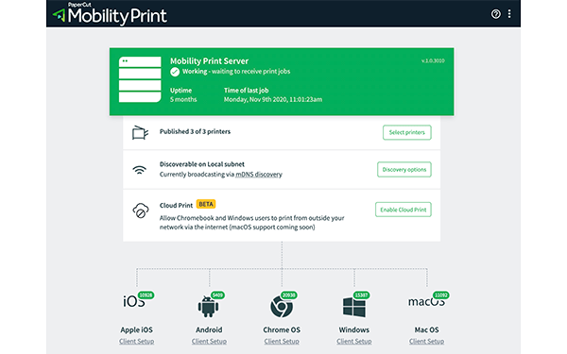567x354 pixels.
Task: Open Discovery options
Action: [404, 169]
